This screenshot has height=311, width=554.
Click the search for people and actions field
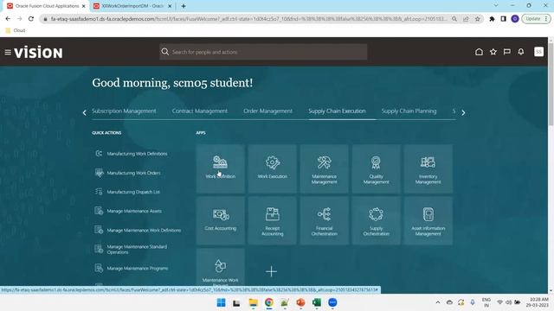(263, 52)
